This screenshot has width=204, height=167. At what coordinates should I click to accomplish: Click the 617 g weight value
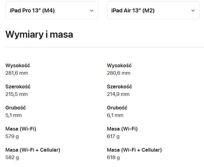113,137
